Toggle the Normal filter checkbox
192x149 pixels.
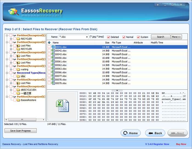pyautogui.click(x=124, y=37)
